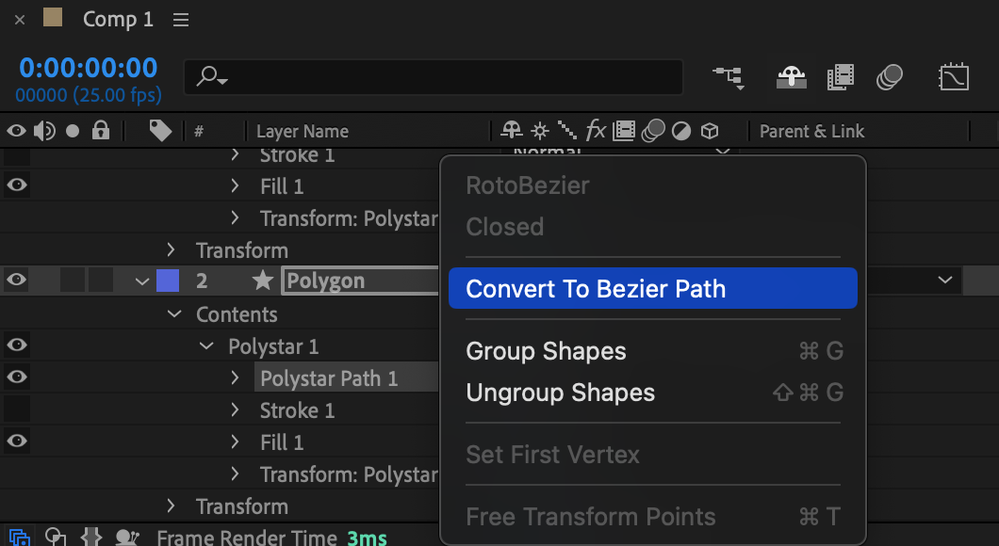Click the label tag column icon

click(x=160, y=131)
